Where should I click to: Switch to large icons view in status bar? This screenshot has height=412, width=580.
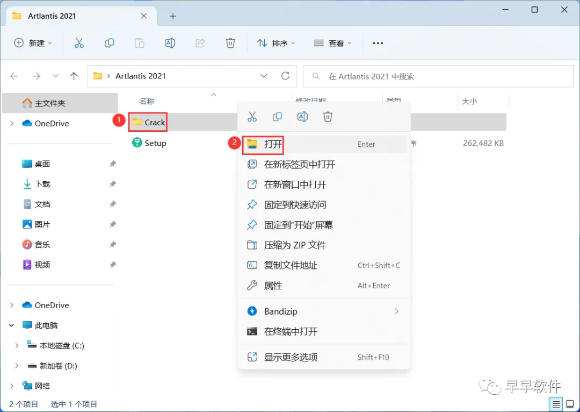pos(570,404)
